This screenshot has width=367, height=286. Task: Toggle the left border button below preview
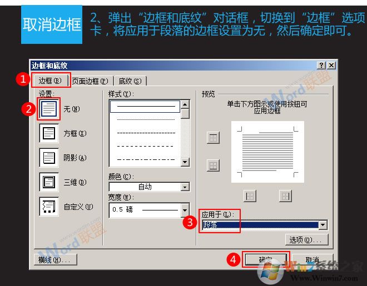click(250, 195)
